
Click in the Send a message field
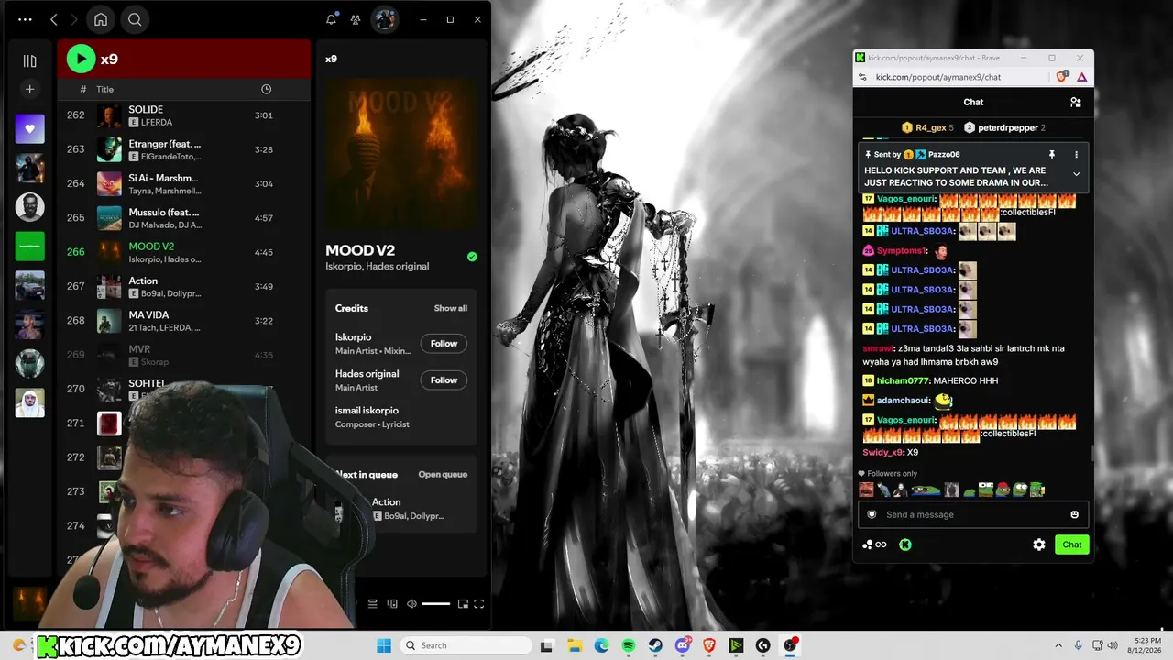[973, 514]
